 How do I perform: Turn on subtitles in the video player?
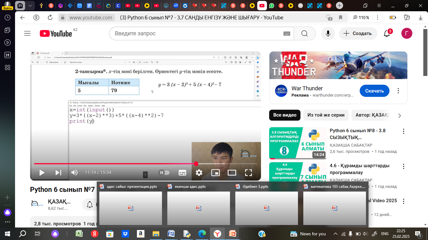(x=182, y=172)
